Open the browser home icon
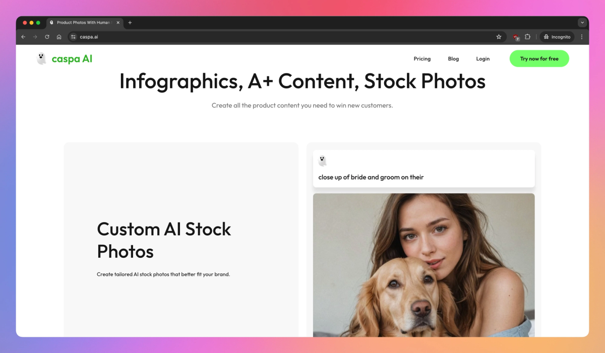This screenshot has width=605, height=353. (59, 37)
